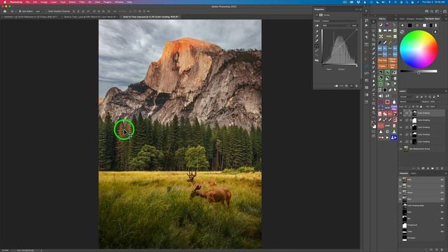Open the Curves preset dropdown
The width and height of the screenshot is (448, 252).
pos(340,21)
